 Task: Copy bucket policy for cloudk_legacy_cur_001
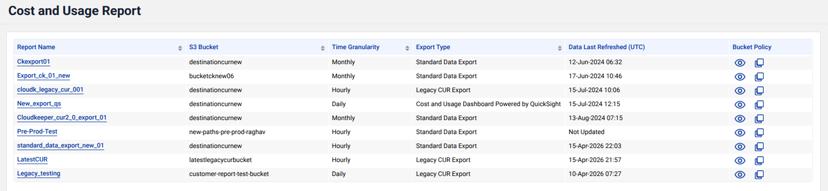click(x=759, y=91)
